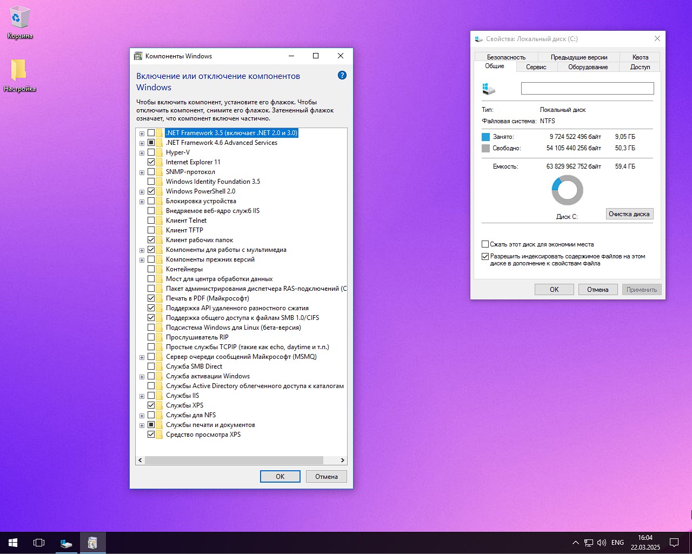
Task: Click Отмена in disk properties window
Action: pyautogui.click(x=598, y=290)
